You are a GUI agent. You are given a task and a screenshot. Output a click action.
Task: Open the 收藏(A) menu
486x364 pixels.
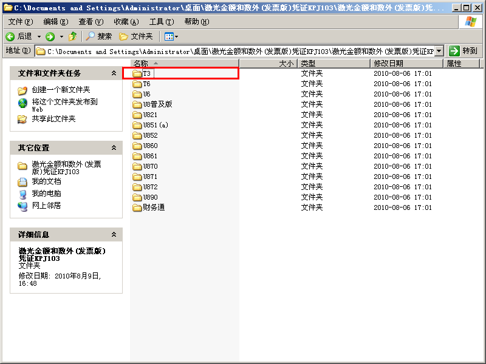[x=126, y=22]
